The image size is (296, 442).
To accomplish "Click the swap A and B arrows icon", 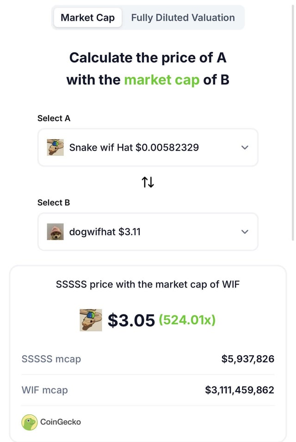I will (x=148, y=182).
